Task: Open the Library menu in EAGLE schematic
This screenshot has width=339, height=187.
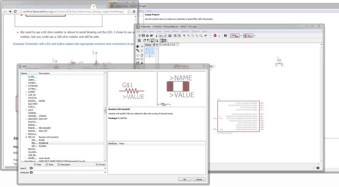Action: click(x=175, y=31)
